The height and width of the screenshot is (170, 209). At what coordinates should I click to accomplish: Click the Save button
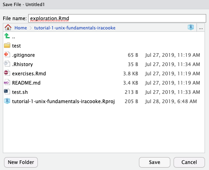pyautogui.click(x=155, y=162)
